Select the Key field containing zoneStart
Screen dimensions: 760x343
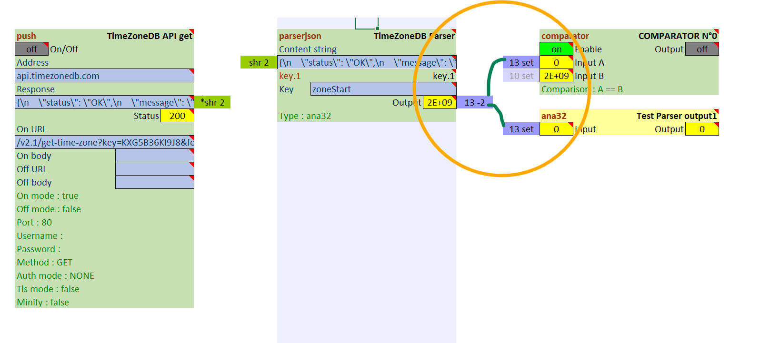click(x=383, y=89)
